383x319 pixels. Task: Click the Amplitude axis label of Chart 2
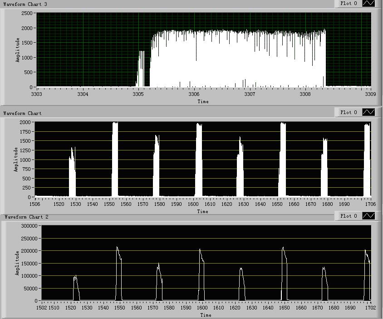(x=17, y=263)
